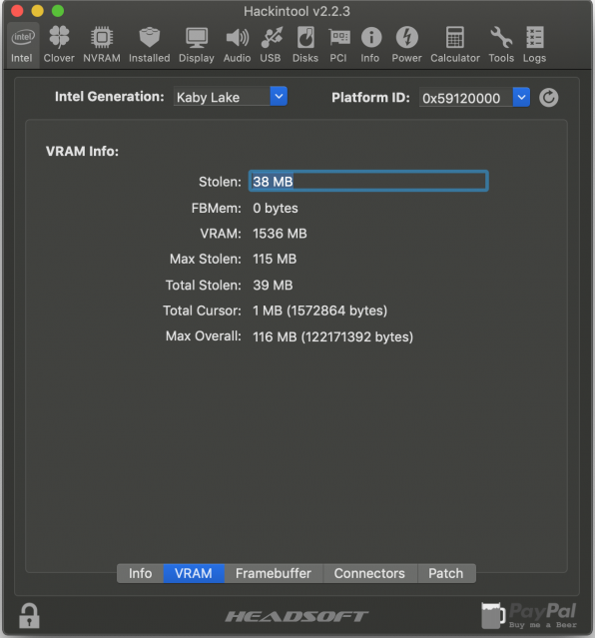Open the Patch tab
Viewport: 595px width, 638px height.
pyautogui.click(x=446, y=573)
